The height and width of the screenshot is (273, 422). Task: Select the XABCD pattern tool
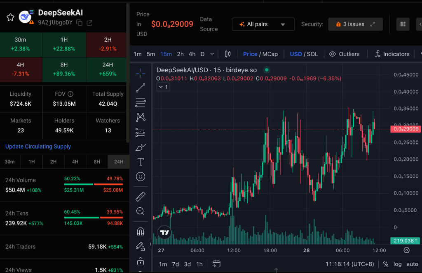(x=141, y=117)
